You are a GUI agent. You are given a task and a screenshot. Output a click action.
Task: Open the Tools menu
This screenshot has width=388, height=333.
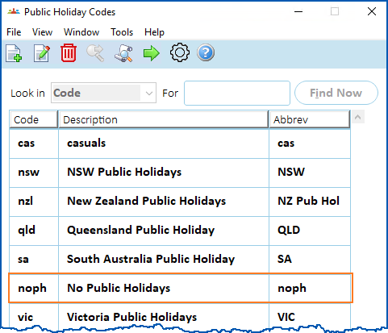pos(122,32)
